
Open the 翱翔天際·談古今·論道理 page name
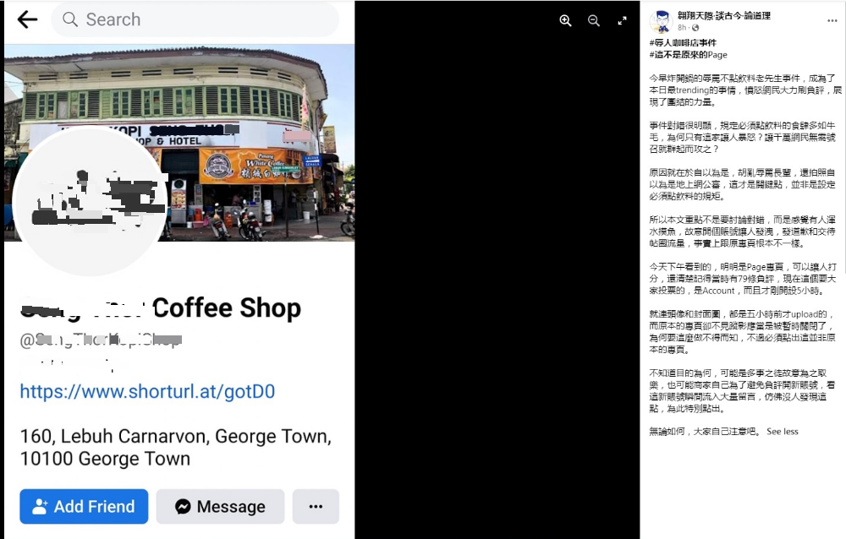[723, 15]
